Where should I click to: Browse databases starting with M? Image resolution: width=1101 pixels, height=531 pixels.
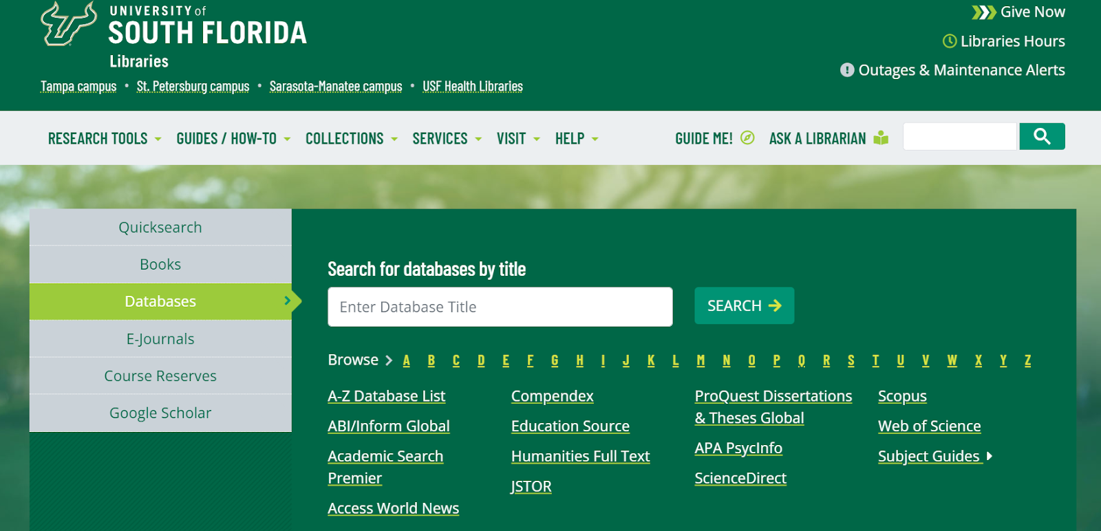tap(701, 360)
